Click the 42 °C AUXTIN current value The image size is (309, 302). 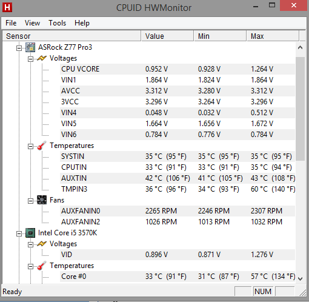coord(168,178)
